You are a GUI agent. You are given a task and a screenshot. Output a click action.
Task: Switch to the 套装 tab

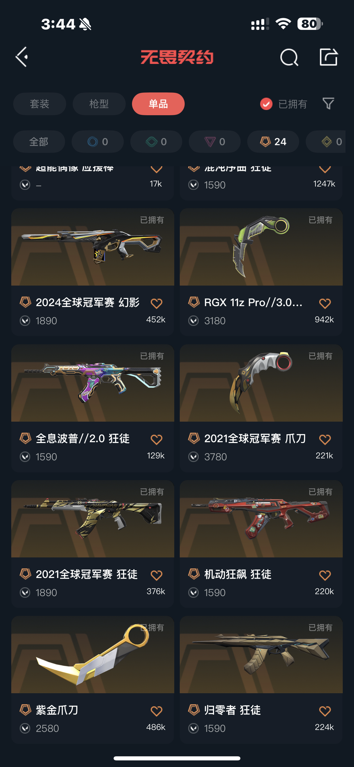coord(40,104)
